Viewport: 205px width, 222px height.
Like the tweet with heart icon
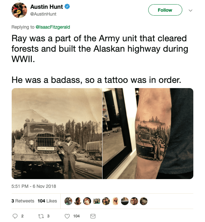[x=67, y=216]
